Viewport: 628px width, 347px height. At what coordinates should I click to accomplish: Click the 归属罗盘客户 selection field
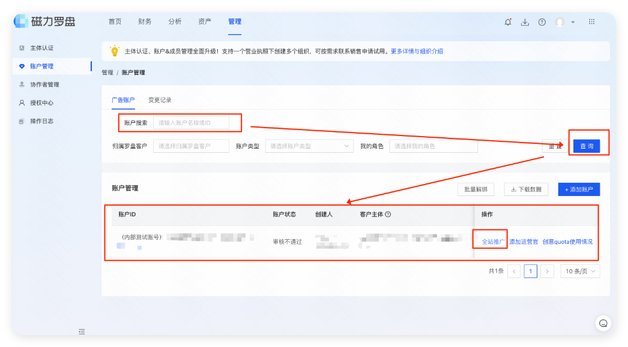pos(191,146)
